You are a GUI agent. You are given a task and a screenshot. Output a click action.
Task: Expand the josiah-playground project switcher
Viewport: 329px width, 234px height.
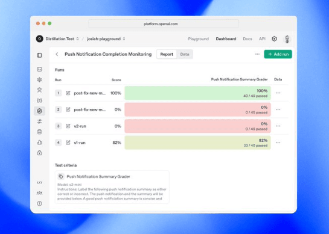pos(124,39)
